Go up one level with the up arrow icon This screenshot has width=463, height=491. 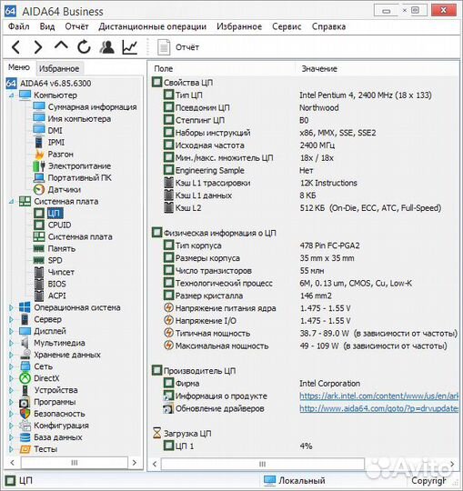point(61,46)
